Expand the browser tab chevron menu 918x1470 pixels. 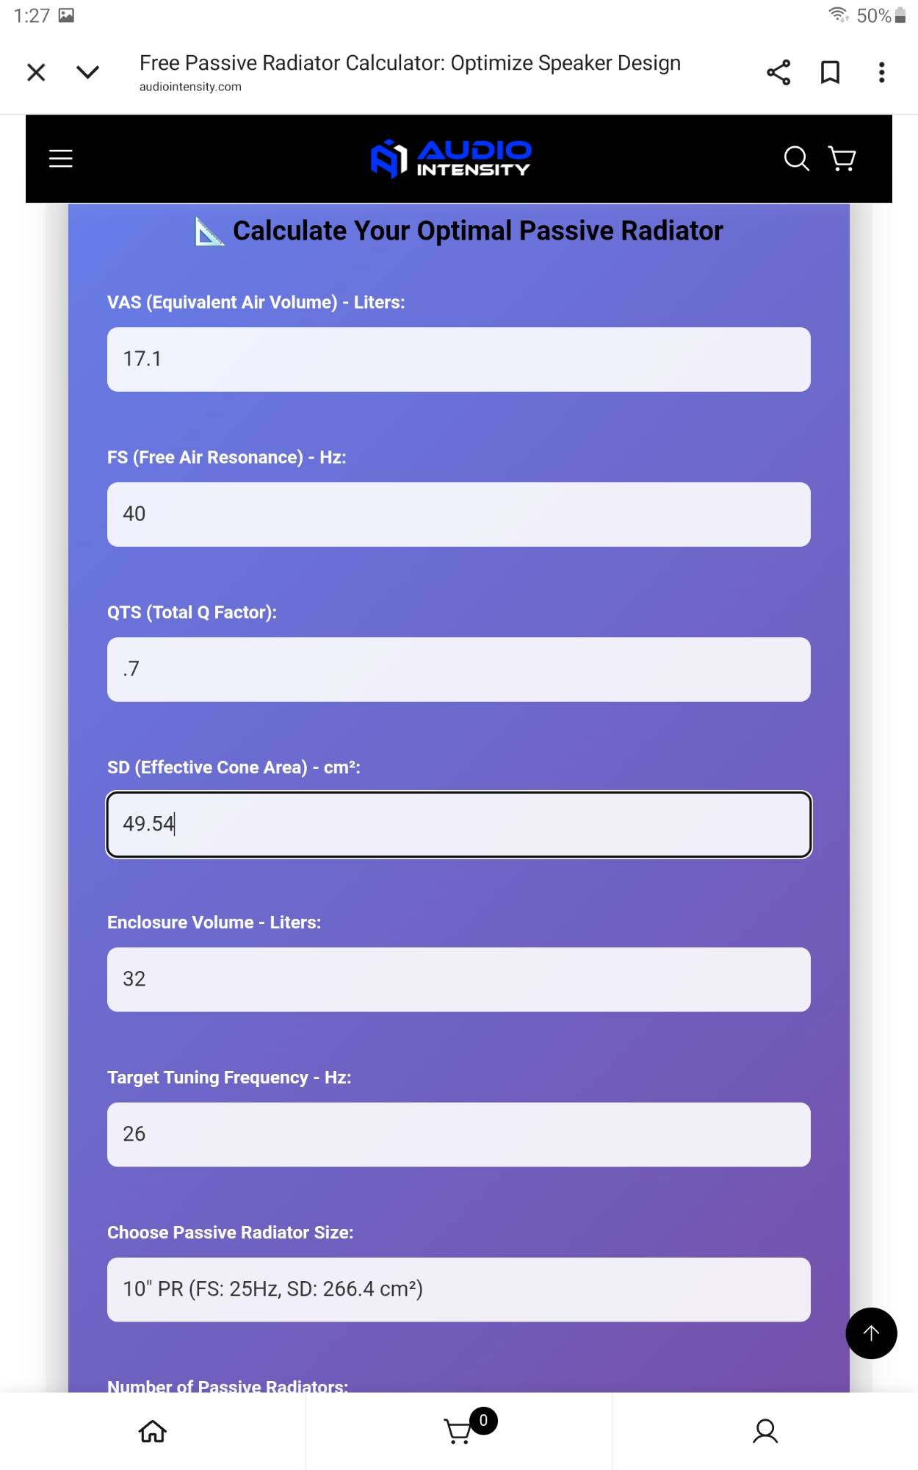click(x=87, y=72)
